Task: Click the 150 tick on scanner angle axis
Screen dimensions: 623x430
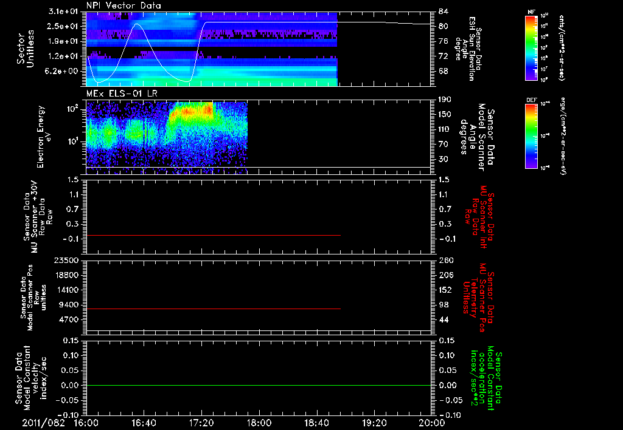Action: pos(445,115)
